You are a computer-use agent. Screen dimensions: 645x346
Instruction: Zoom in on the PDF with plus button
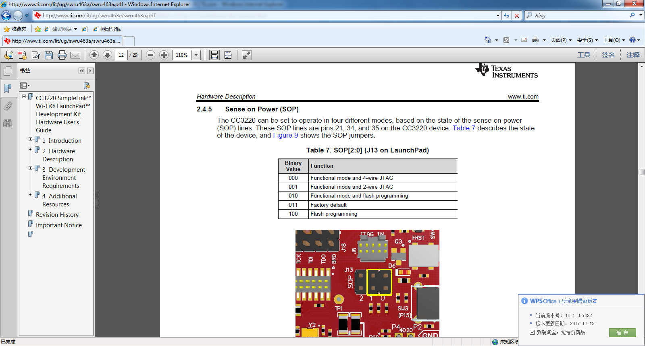[164, 55]
